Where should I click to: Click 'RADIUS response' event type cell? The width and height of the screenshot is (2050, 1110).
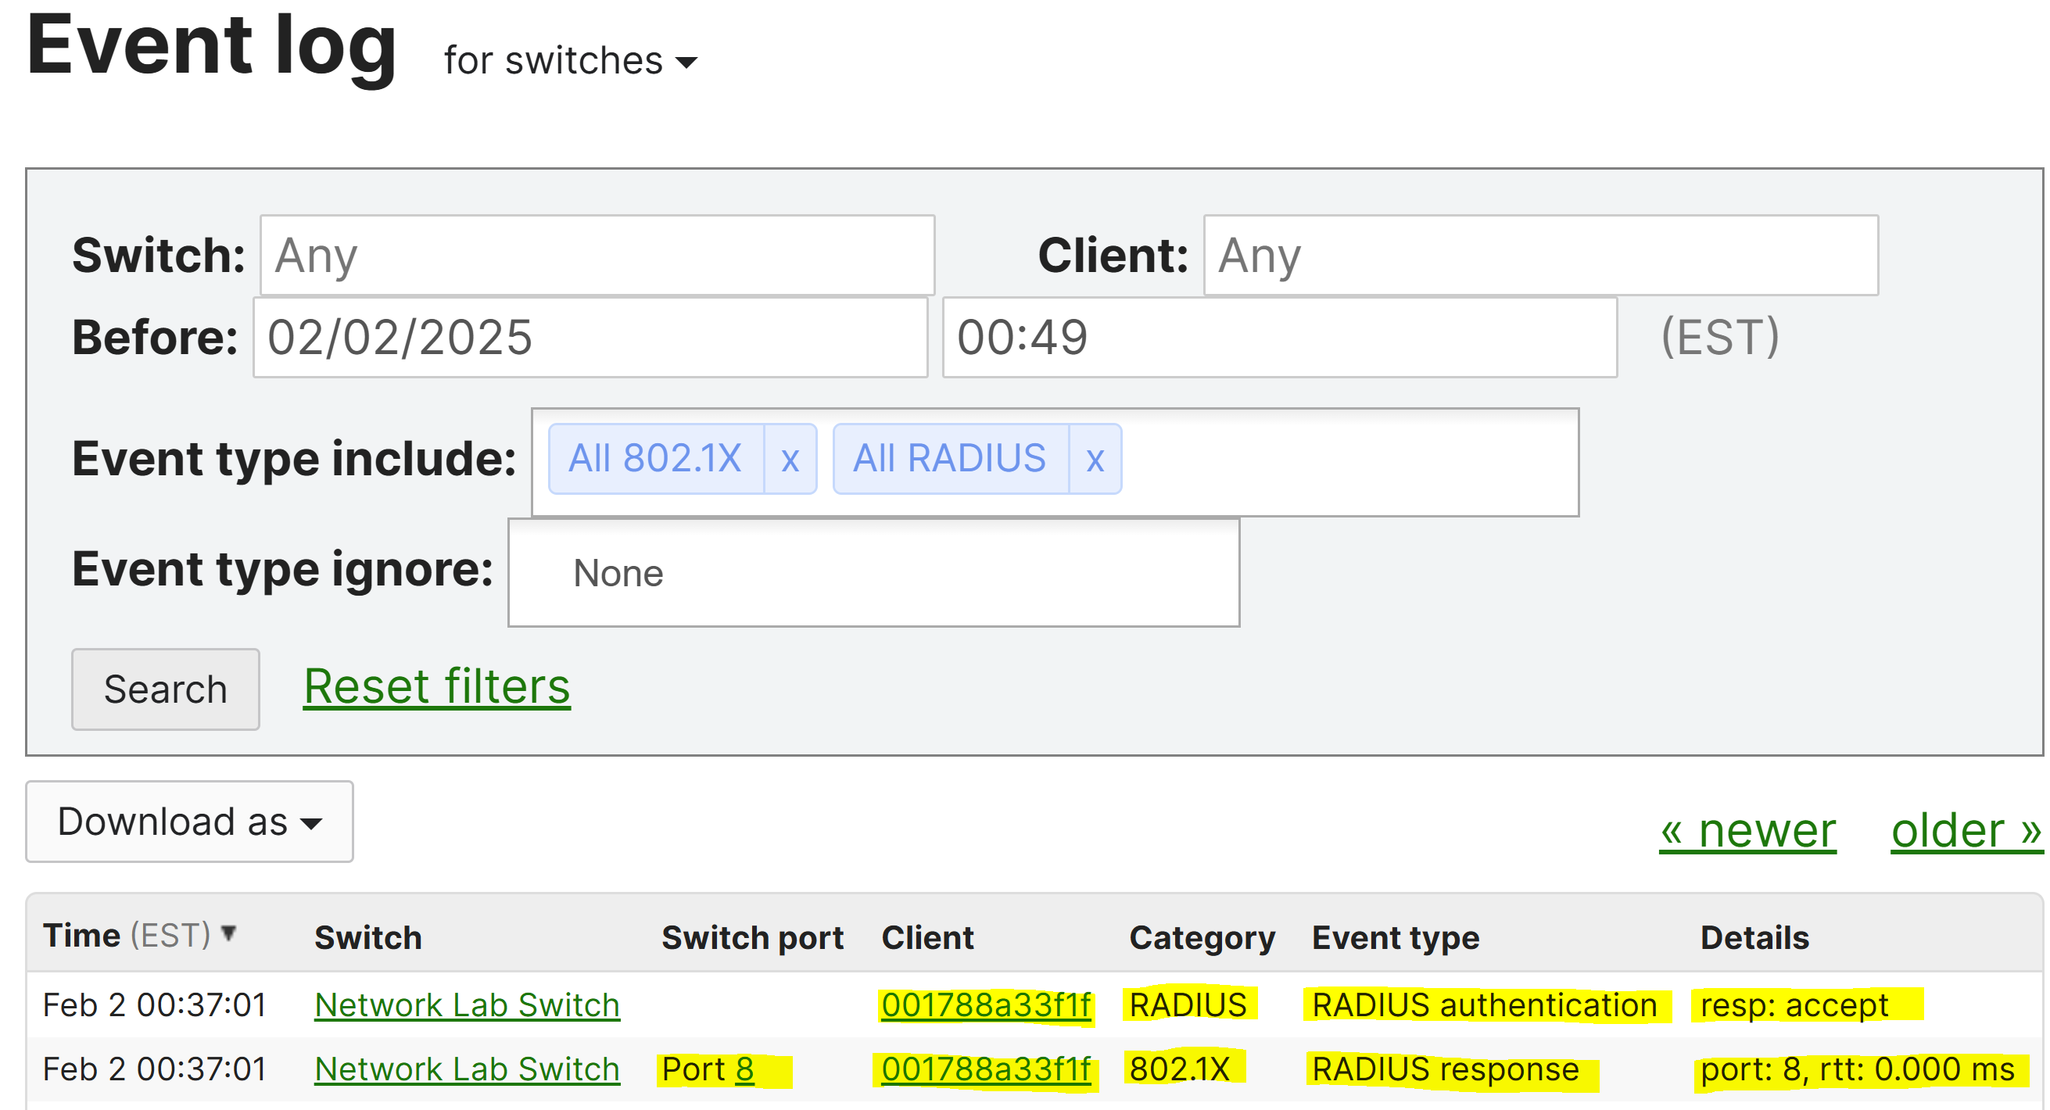point(1445,1069)
